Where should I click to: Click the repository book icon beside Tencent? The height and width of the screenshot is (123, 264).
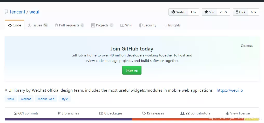pyautogui.click(x=6, y=12)
